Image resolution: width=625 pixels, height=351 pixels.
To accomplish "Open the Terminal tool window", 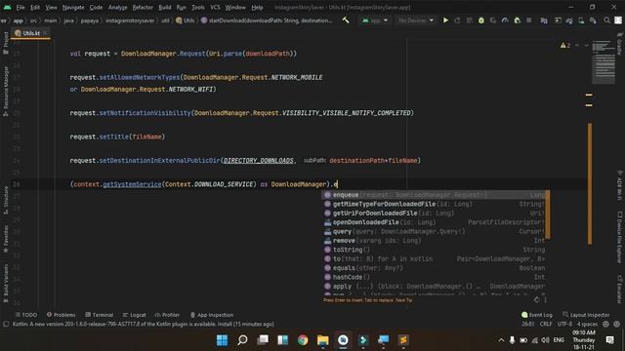I will click(100, 315).
